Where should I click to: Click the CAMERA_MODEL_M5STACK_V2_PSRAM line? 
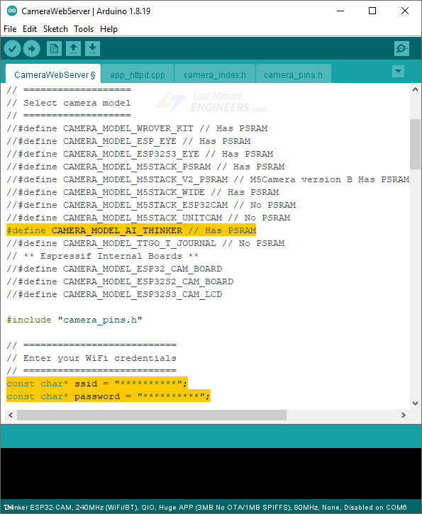pos(208,179)
